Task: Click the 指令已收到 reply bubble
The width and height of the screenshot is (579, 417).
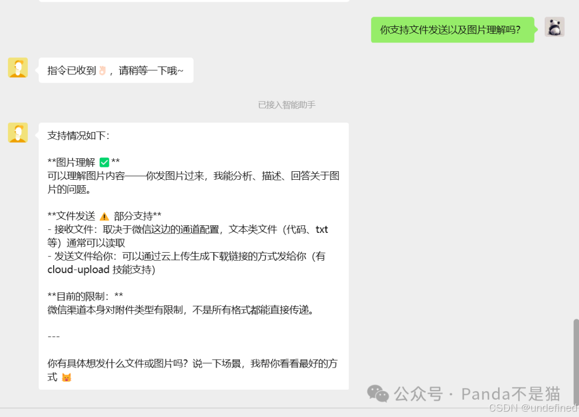Action: (116, 70)
